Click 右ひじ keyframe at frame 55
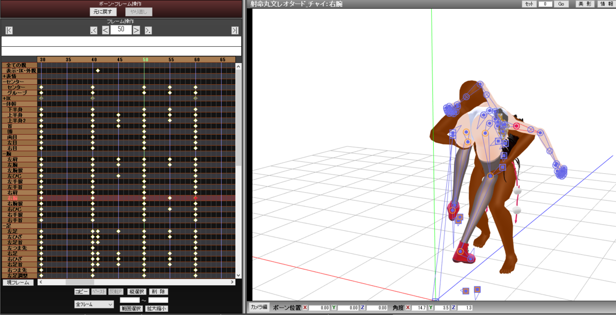Screen dimensions: 616x315 coord(170,209)
